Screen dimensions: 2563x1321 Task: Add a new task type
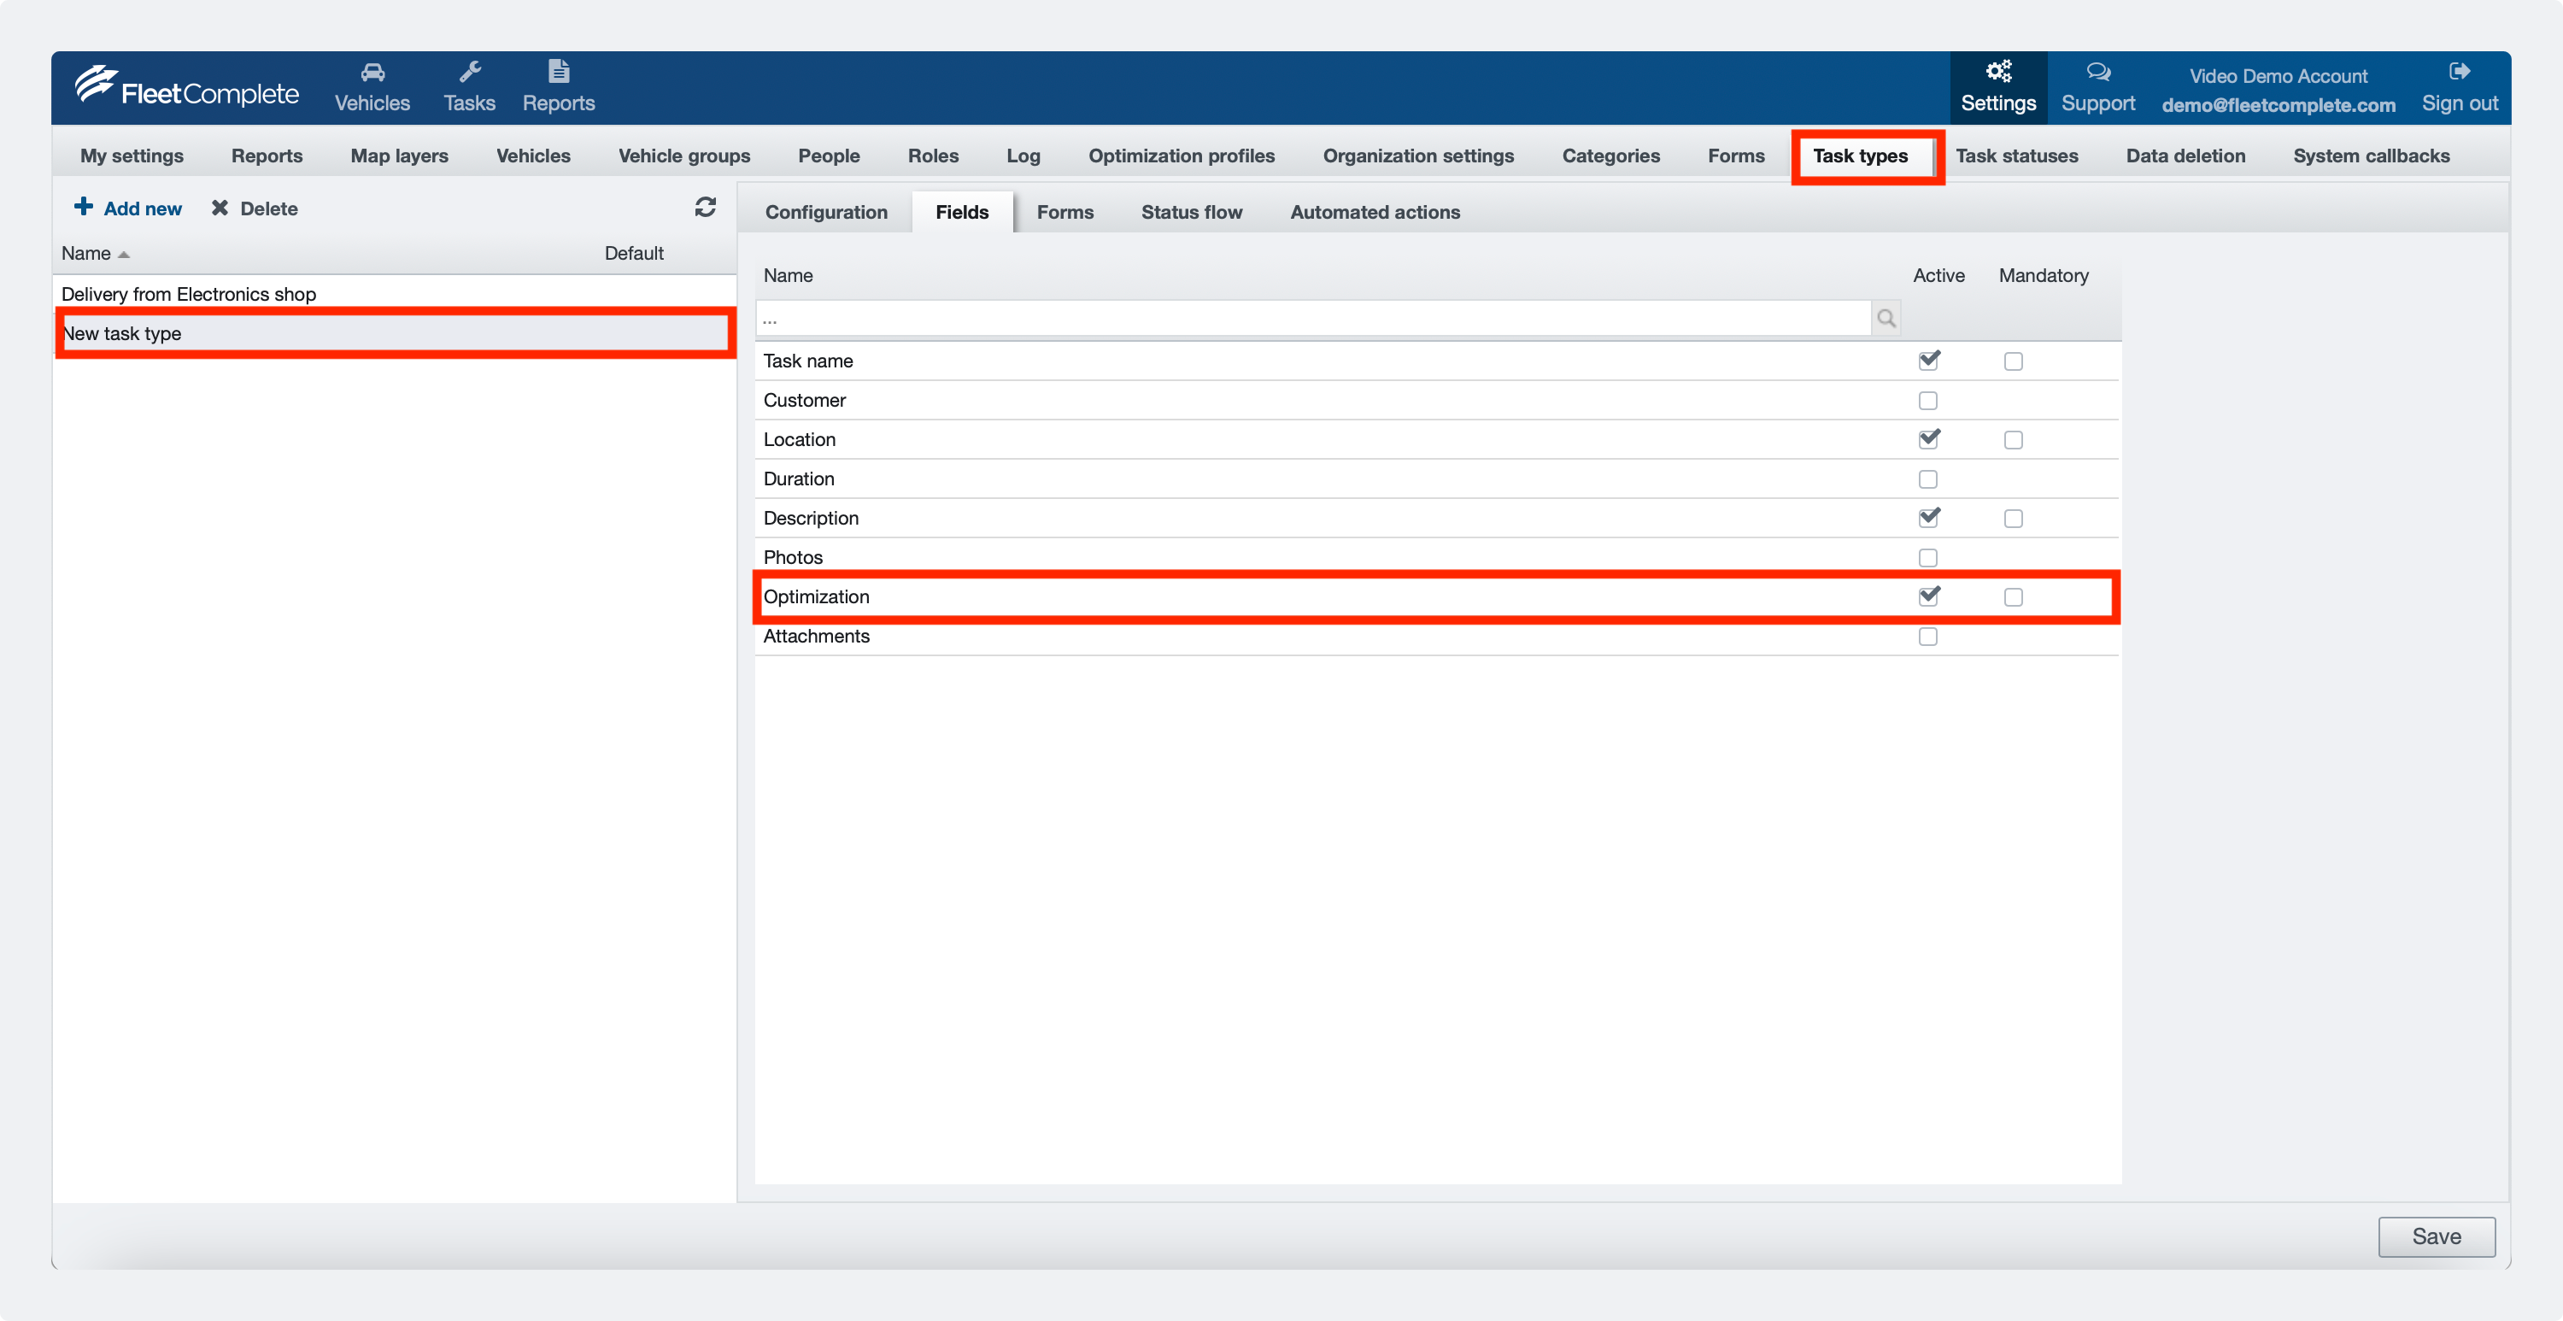tap(128, 208)
